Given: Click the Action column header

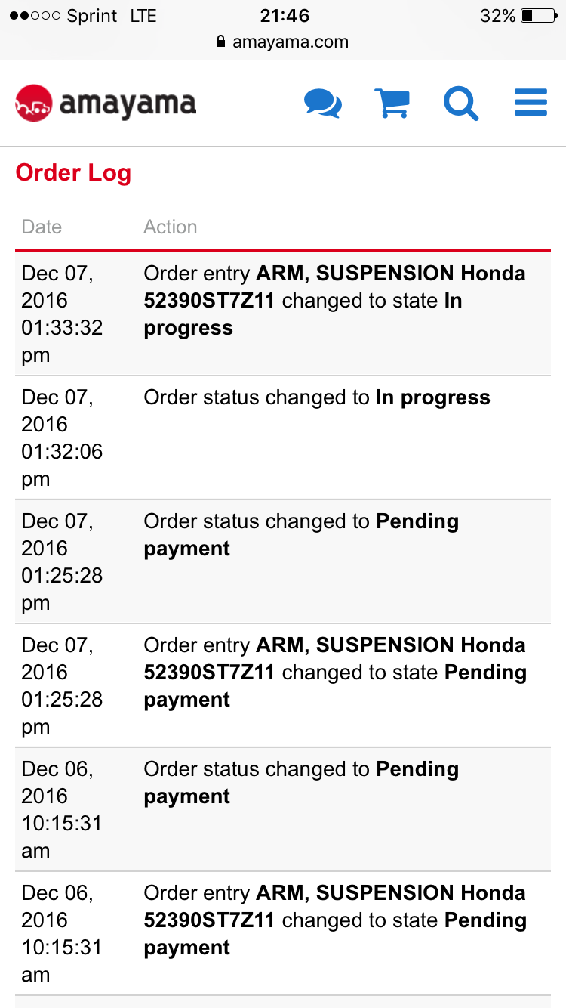Looking at the screenshot, I should click(x=171, y=227).
